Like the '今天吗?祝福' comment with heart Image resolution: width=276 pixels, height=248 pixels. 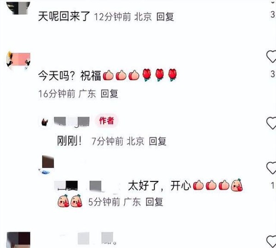click(x=271, y=56)
